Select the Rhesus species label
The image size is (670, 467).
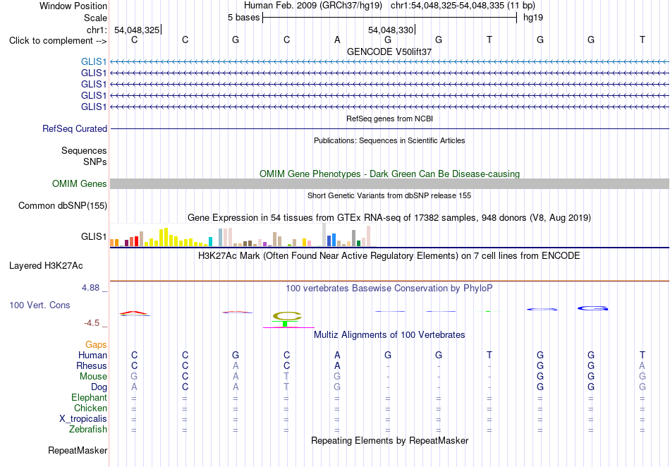pos(92,365)
